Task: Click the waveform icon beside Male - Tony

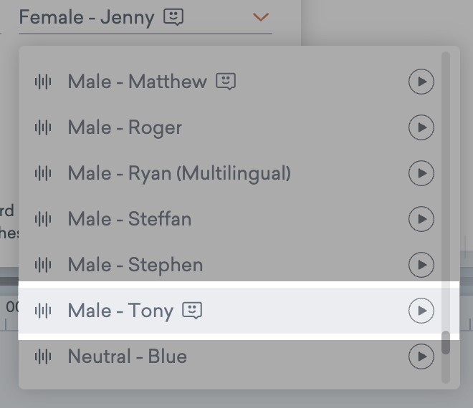Action: (x=43, y=311)
